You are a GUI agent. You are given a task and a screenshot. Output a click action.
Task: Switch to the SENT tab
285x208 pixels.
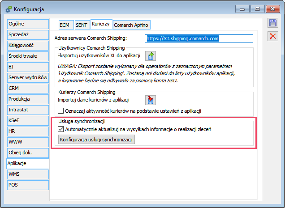82,25
